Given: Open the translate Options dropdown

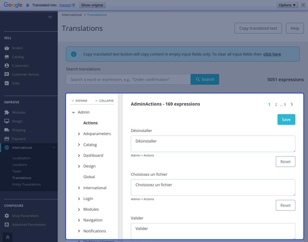Looking at the screenshot, I should tap(287, 5).
